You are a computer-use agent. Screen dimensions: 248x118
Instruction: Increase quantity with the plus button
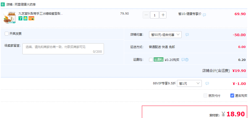pos(163,15)
